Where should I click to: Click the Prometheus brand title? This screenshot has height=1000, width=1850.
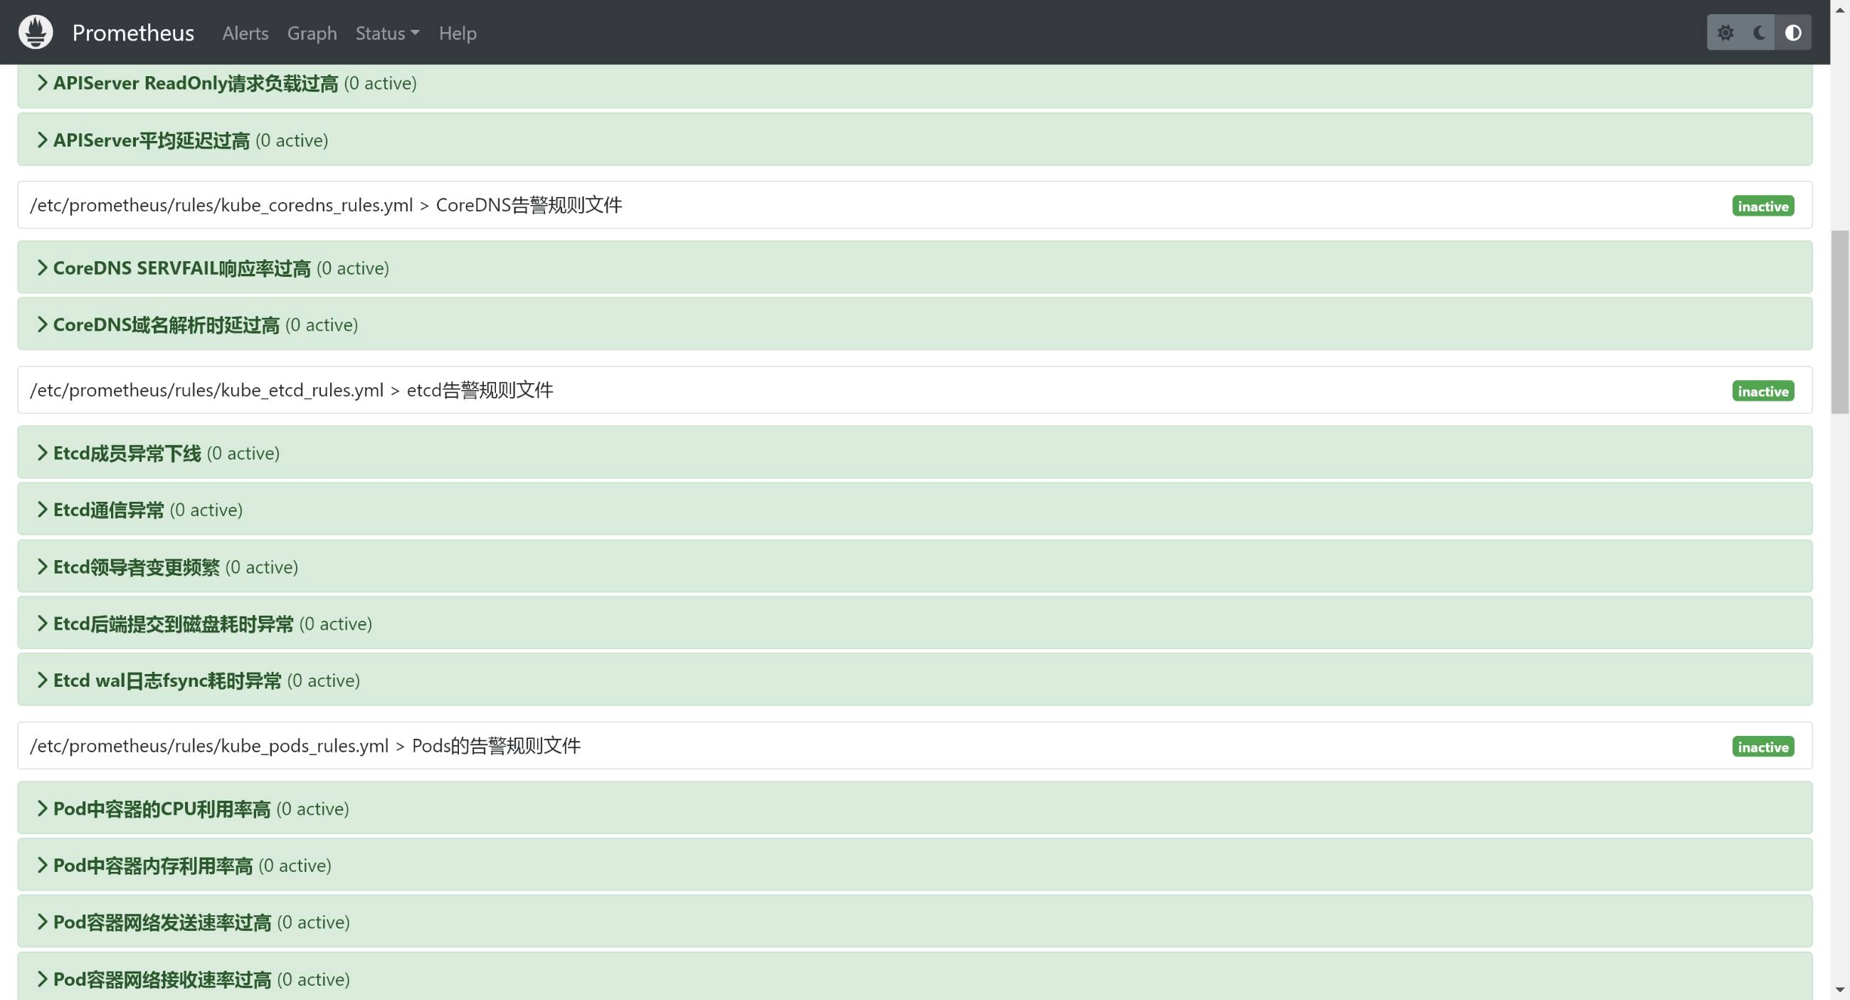(133, 33)
